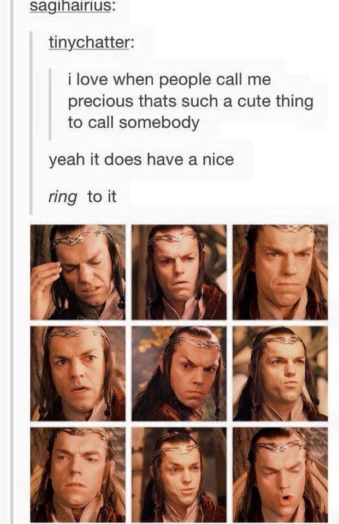Click the inner quote bar beside the original post
Viewport: 339px width, 524px height.
pyautogui.click(x=50, y=104)
